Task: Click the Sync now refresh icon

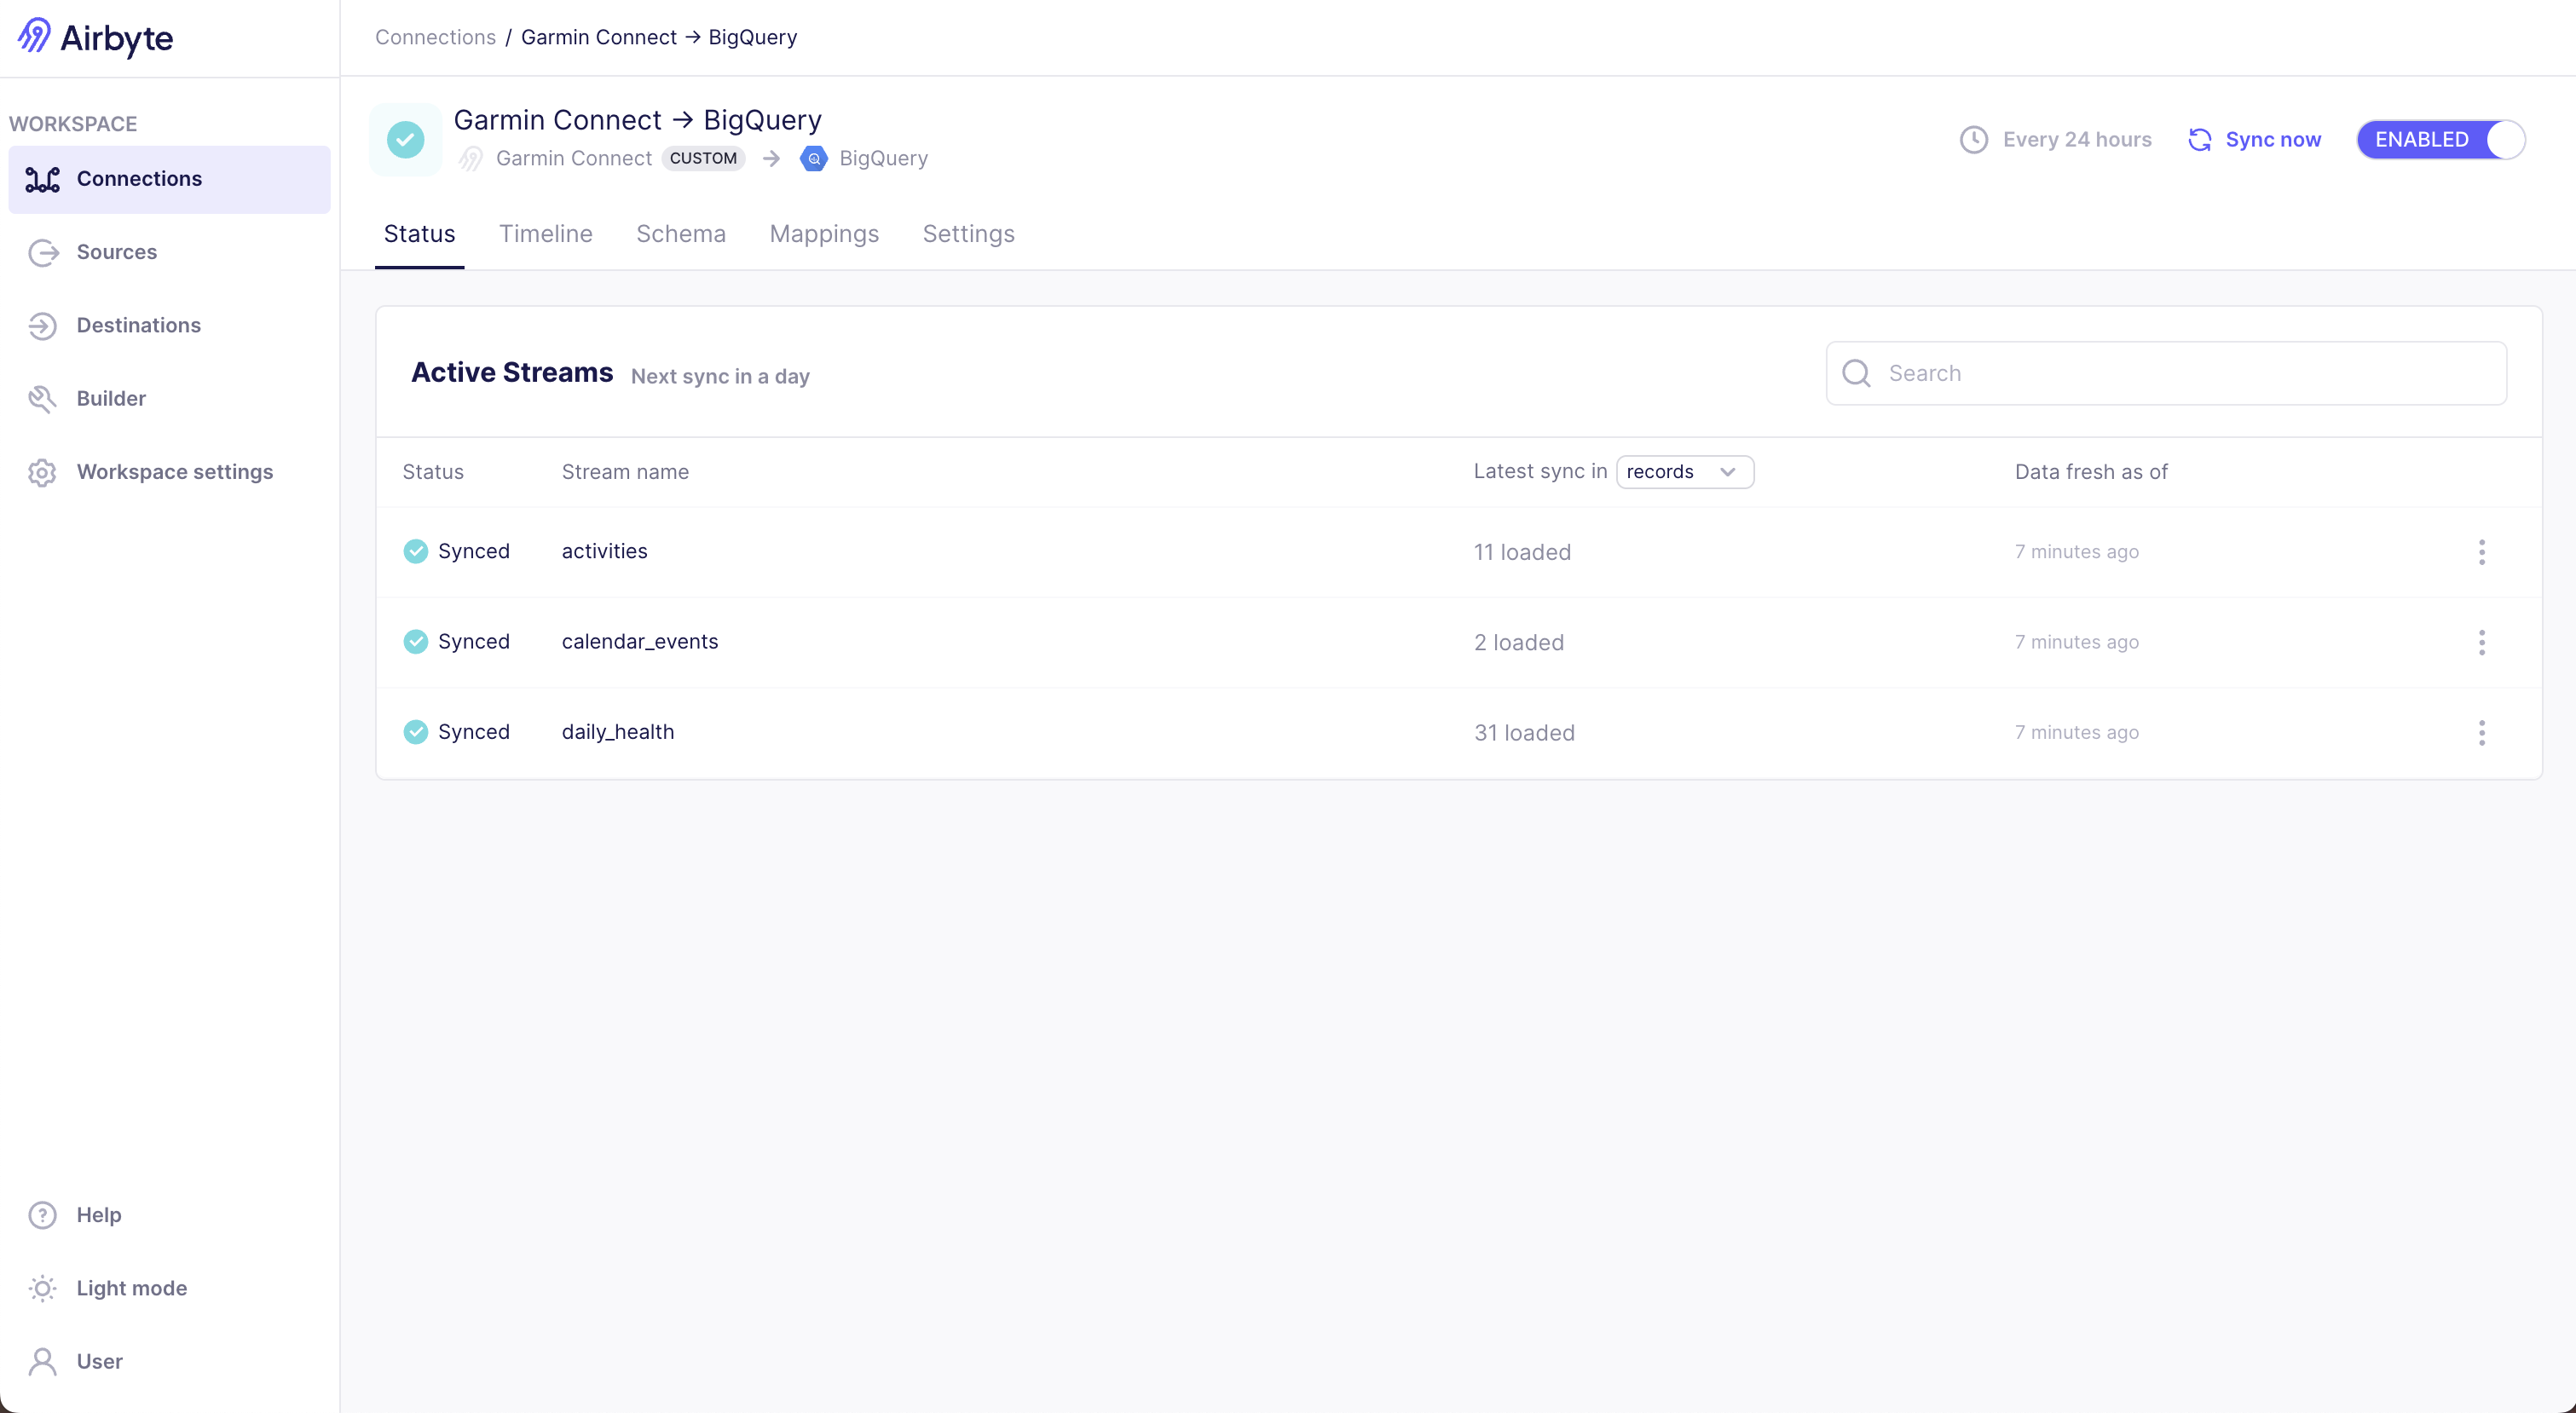Action: tap(2200, 140)
